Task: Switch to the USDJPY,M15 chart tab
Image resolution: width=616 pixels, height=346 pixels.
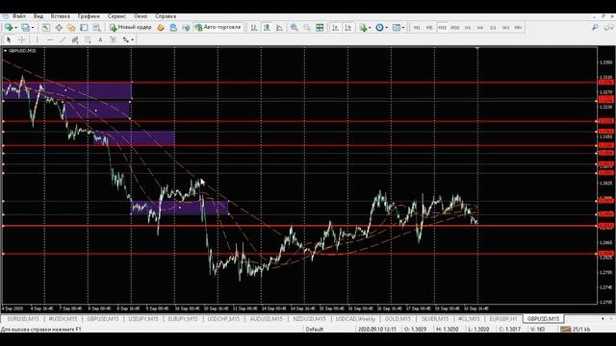Action: pyautogui.click(x=143, y=319)
